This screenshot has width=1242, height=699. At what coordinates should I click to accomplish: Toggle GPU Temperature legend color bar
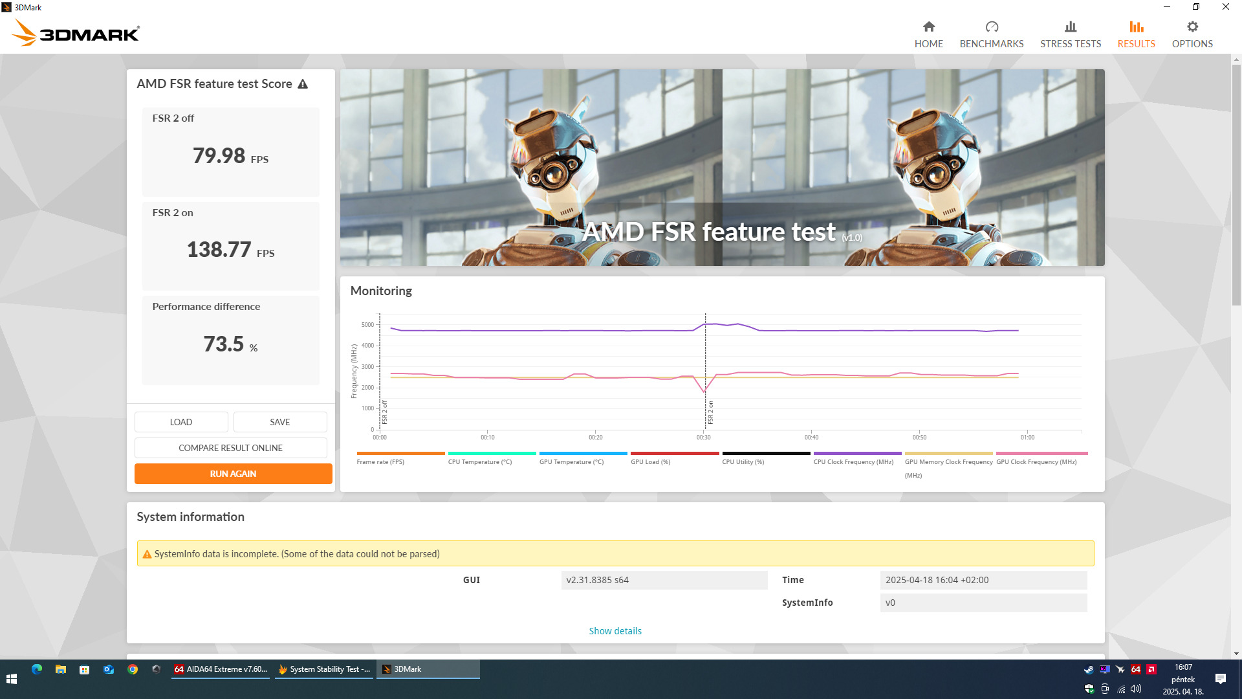pyautogui.click(x=583, y=453)
